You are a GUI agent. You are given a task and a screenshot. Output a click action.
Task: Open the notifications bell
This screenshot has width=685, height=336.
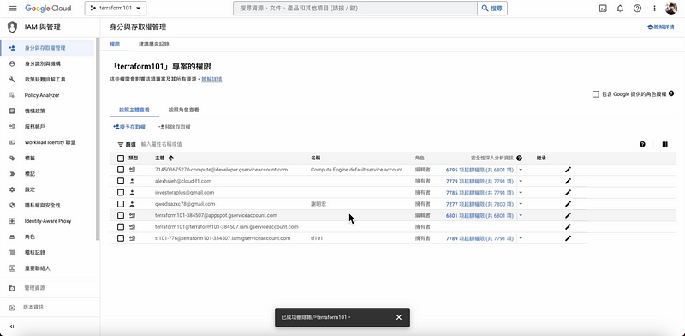620,9
